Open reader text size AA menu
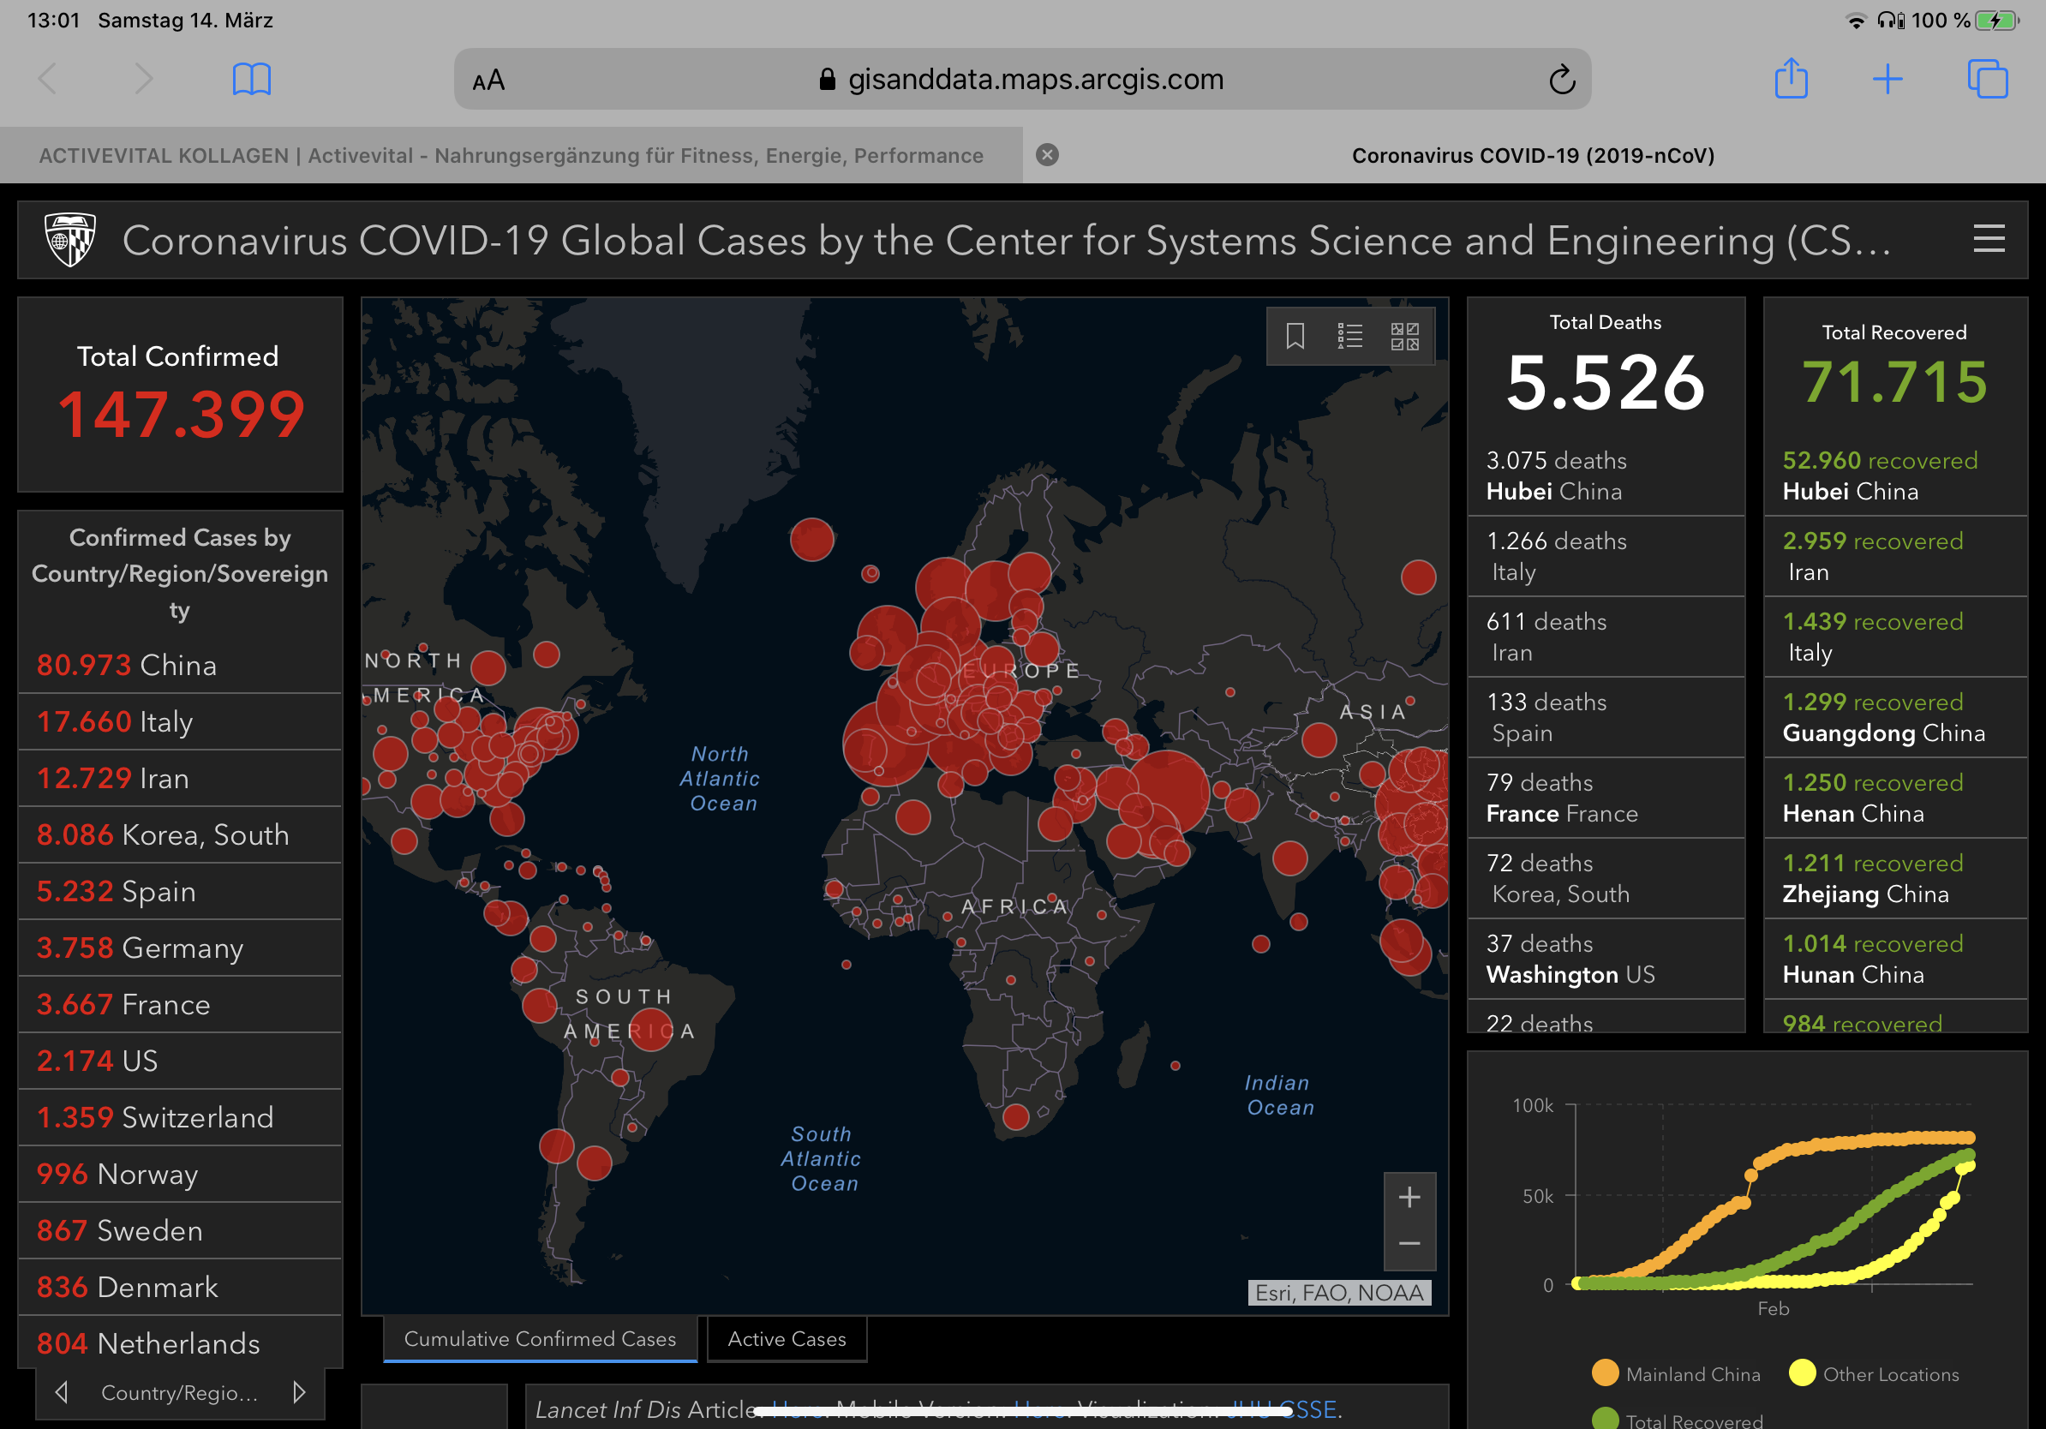This screenshot has height=1429, width=2046. 488,81
